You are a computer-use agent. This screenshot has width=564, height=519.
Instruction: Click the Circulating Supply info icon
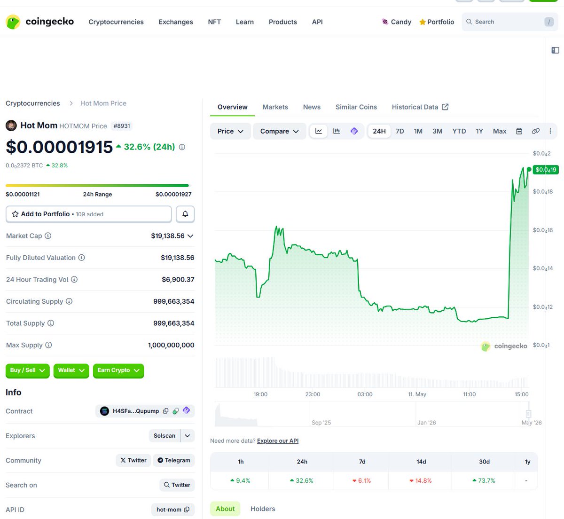click(69, 301)
